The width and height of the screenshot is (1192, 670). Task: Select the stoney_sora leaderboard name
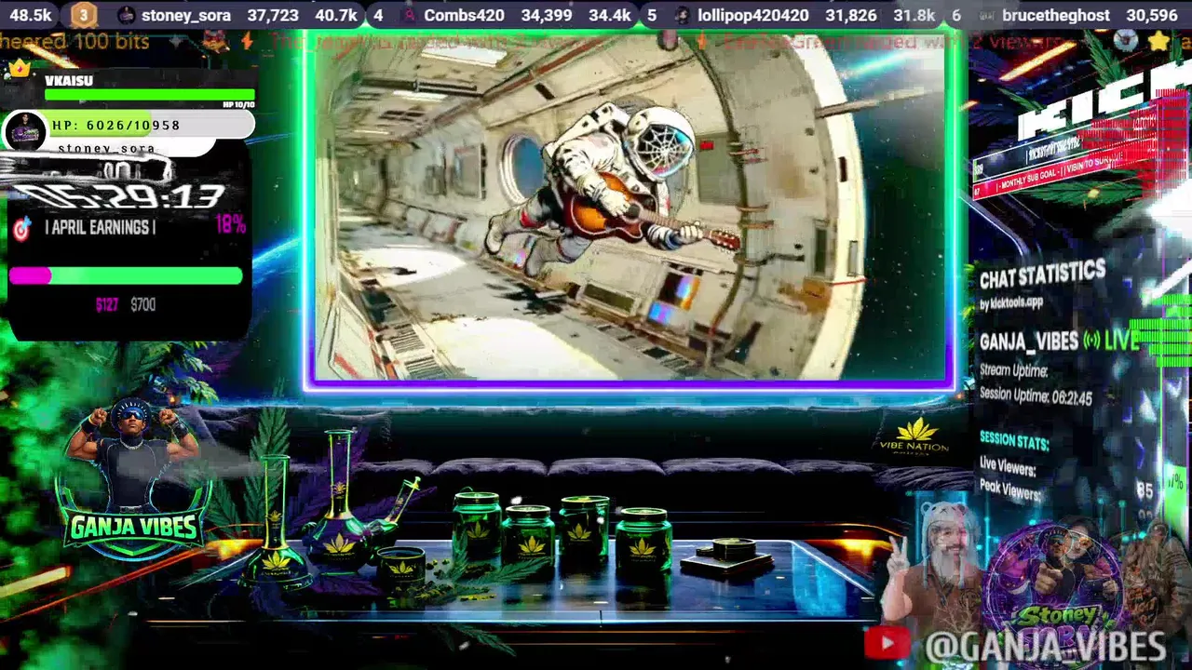point(186,15)
